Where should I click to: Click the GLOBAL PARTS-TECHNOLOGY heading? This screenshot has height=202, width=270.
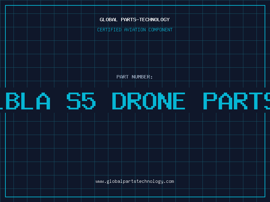click(135, 20)
